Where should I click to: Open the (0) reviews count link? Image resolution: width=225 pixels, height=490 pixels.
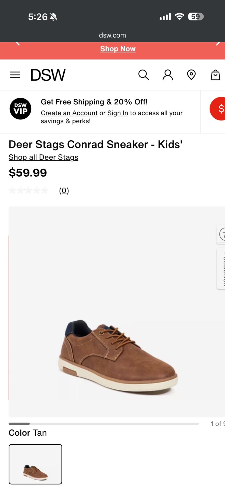pos(64,191)
